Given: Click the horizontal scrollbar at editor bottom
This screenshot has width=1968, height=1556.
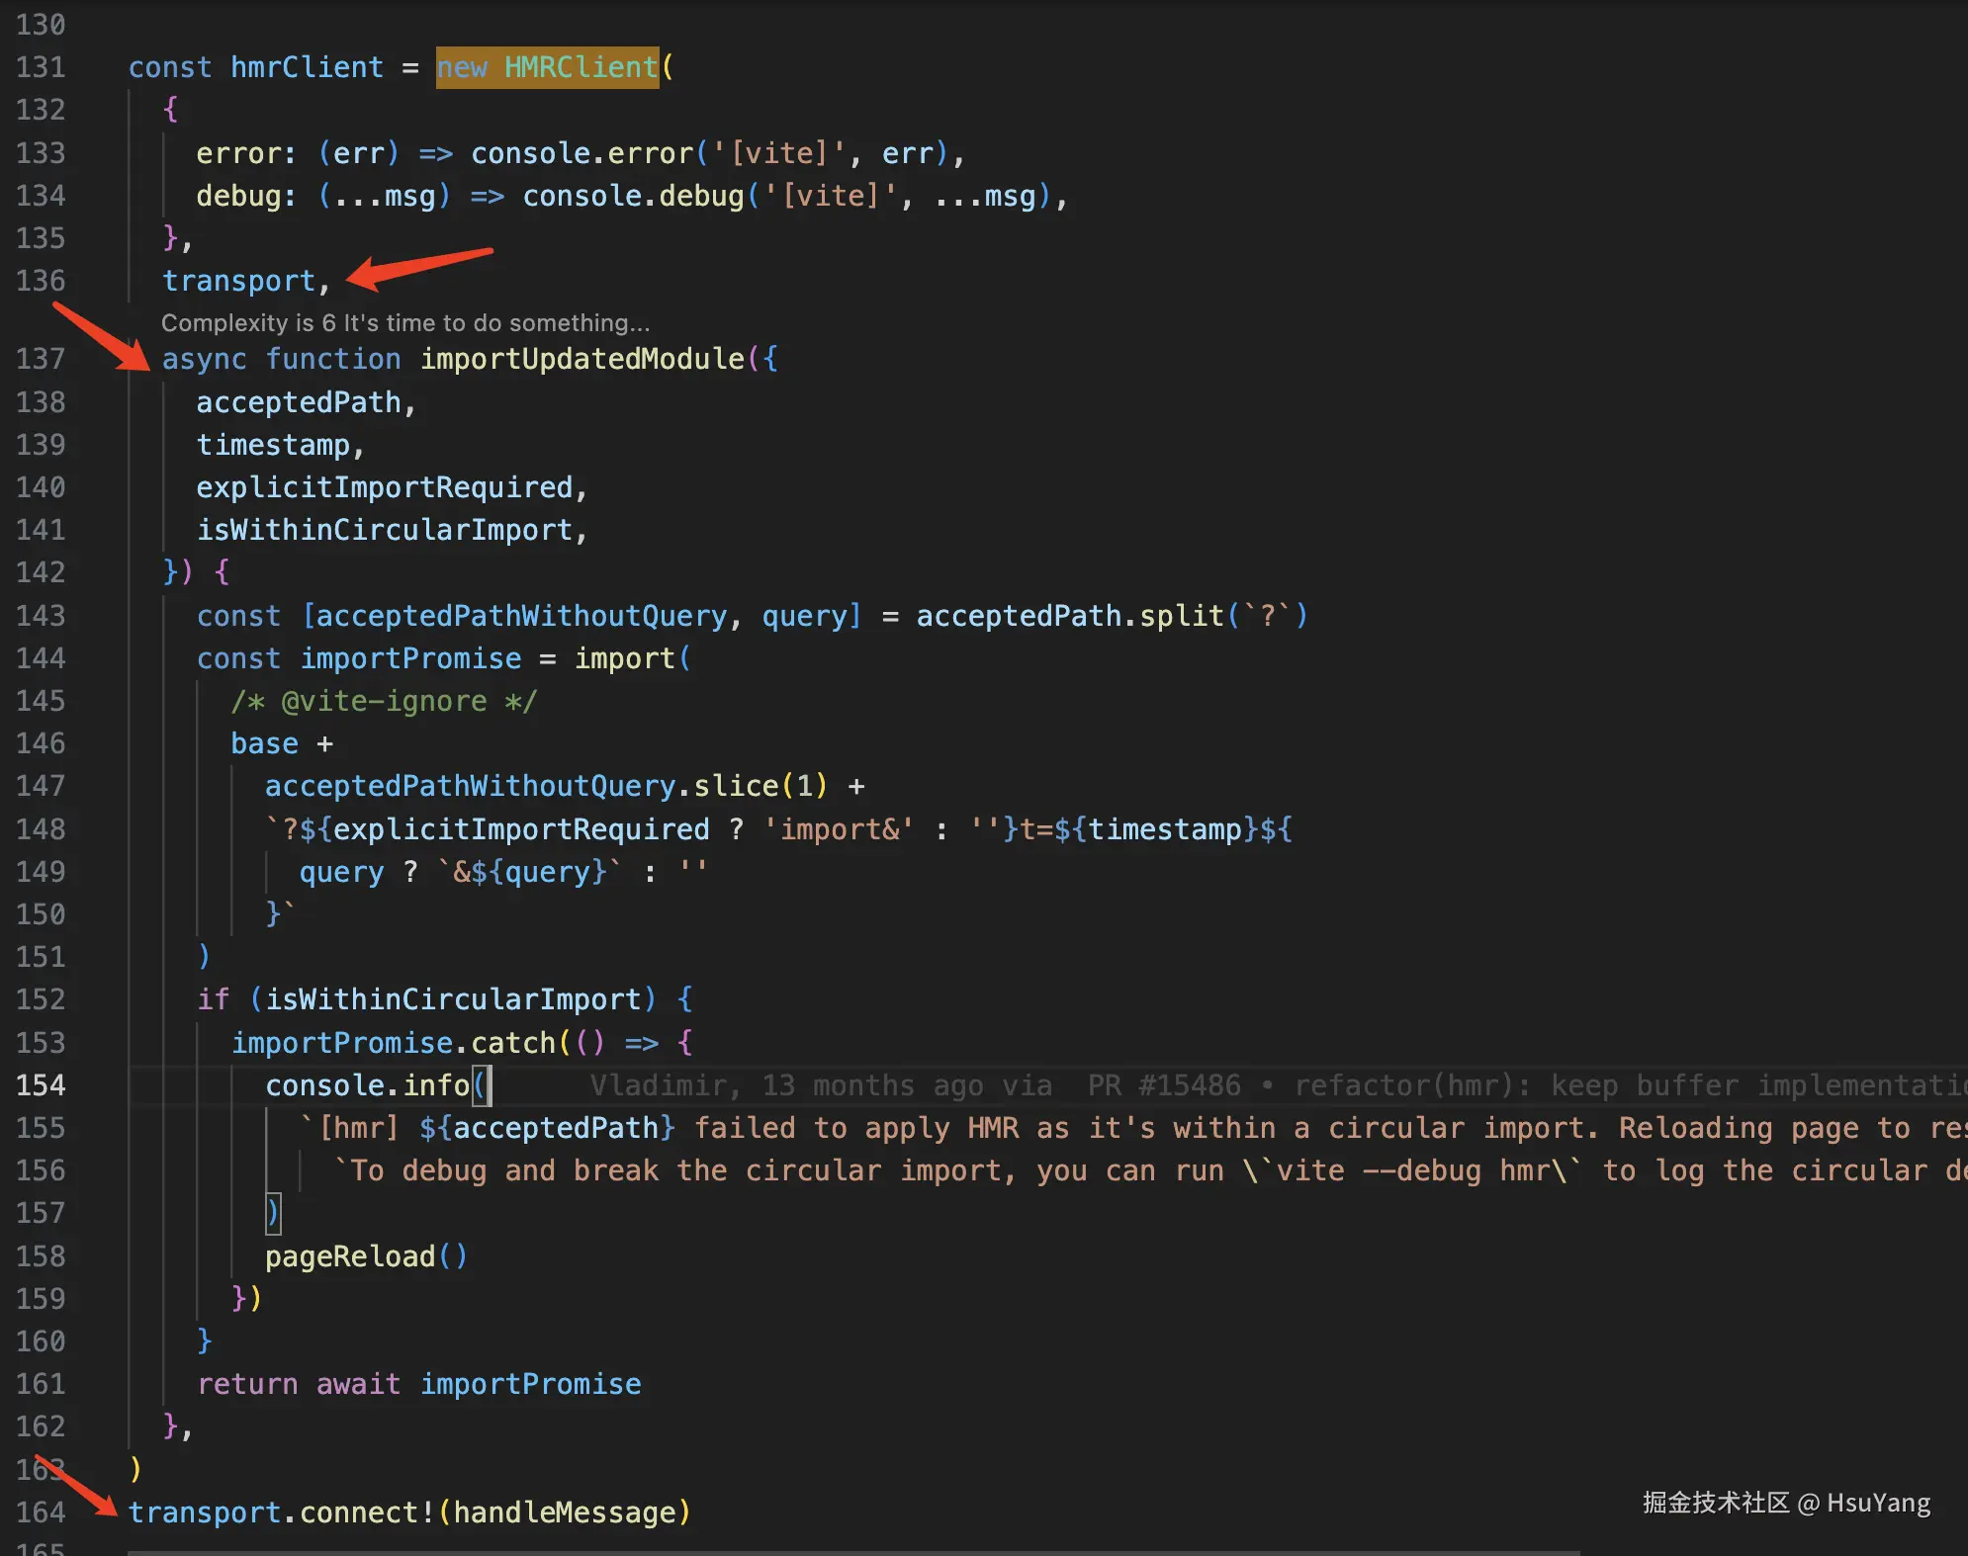Looking at the screenshot, I should tap(850, 1552).
